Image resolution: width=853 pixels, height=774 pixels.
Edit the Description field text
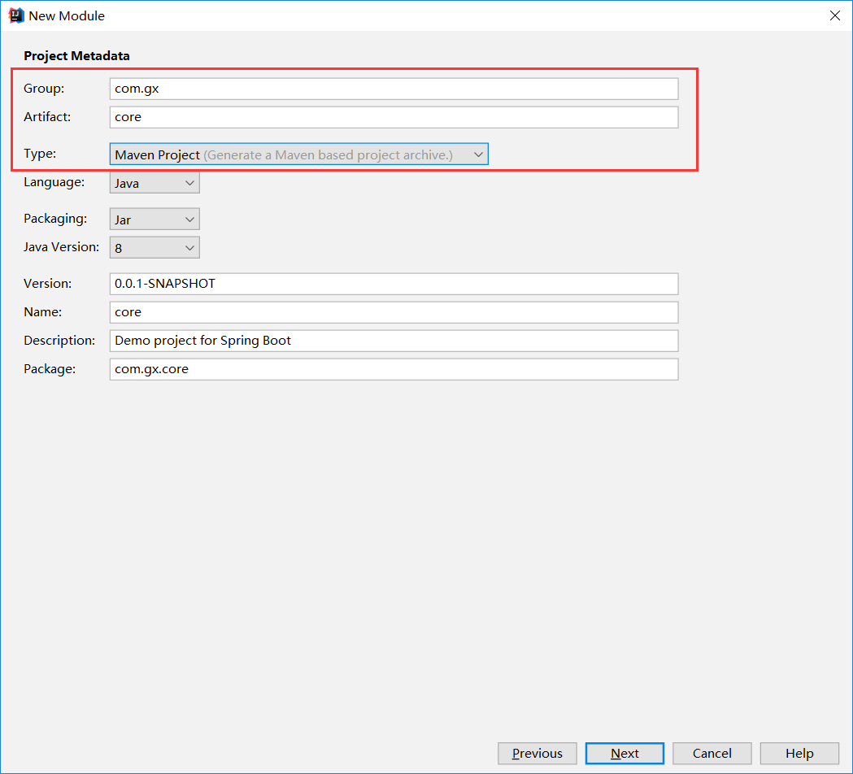click(394, 341)
